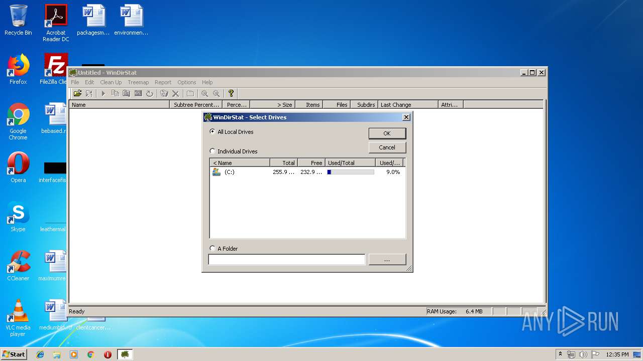Close the Select Drives dialog
This screenshot has width=643, height=361.
click(x=406, y=117)
